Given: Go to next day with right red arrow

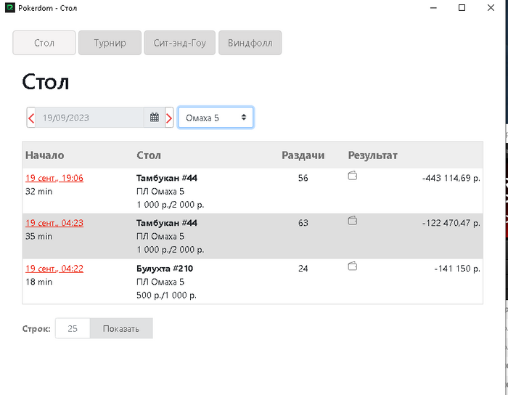Looking at the screenshot, I should tap(169, 118).
